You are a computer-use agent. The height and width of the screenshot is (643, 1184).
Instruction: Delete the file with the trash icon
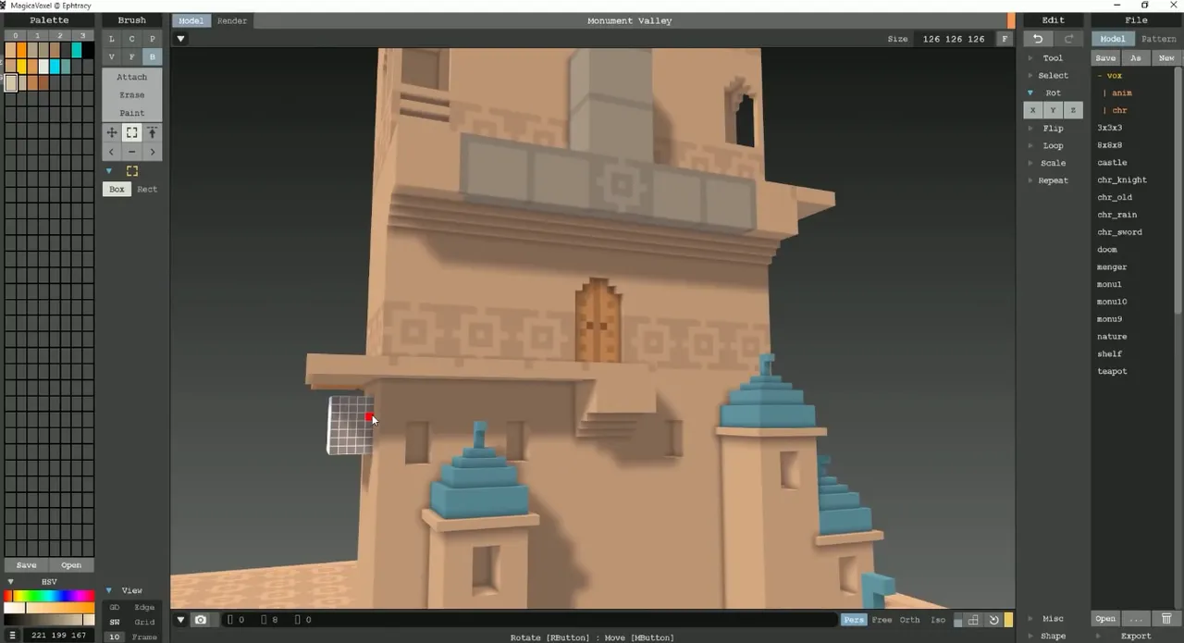click(x=1166, y=619)
